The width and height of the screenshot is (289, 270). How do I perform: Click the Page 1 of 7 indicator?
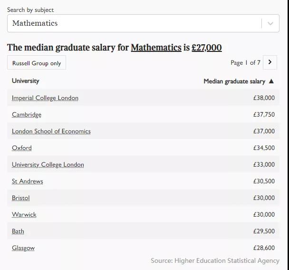245,63
